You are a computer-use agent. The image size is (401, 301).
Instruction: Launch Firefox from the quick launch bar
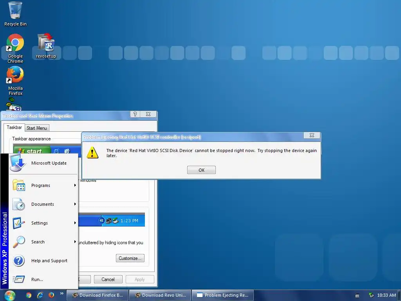point(51,295)
